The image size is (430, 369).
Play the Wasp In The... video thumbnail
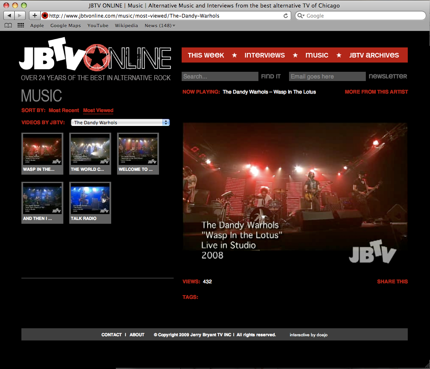coord(42,154)
